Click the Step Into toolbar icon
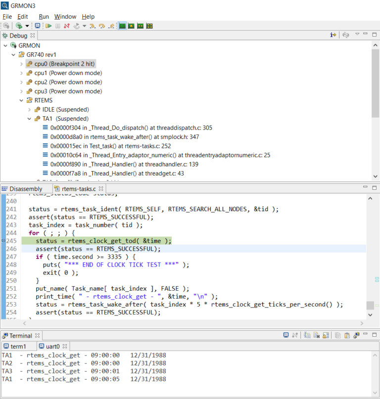This screenshot has height=399, width=380. [x=93, y=26]
